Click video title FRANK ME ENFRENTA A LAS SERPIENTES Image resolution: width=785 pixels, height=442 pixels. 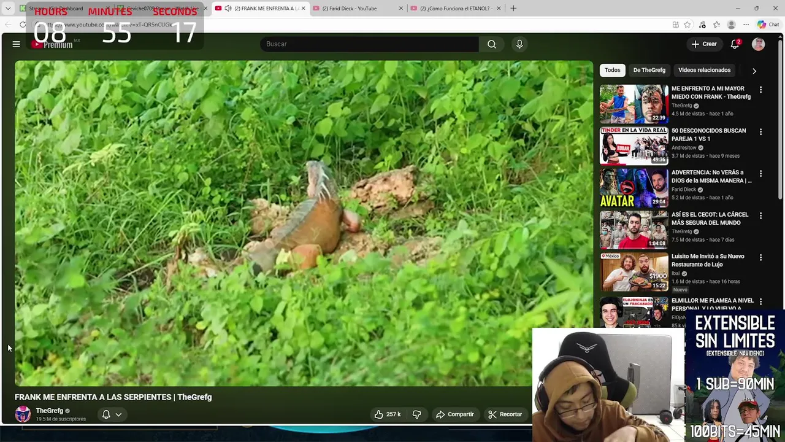click(113, 397)
